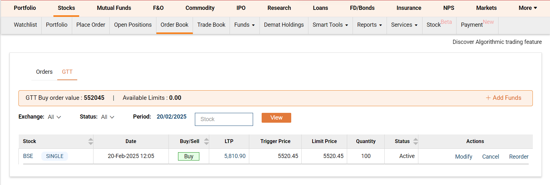Screen dimensions: 550x185
Task: Click the View button
Action: point(276,118)
